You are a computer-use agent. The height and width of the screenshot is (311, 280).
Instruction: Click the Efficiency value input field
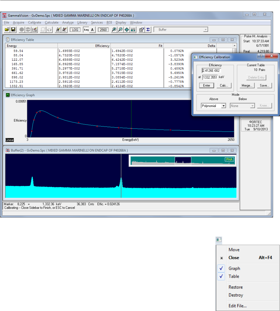click(x=211, y=71)
